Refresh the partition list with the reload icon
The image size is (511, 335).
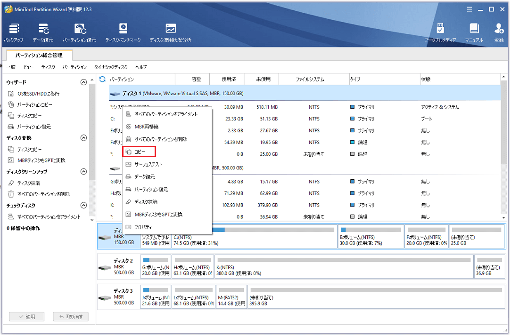click(102, 79)
